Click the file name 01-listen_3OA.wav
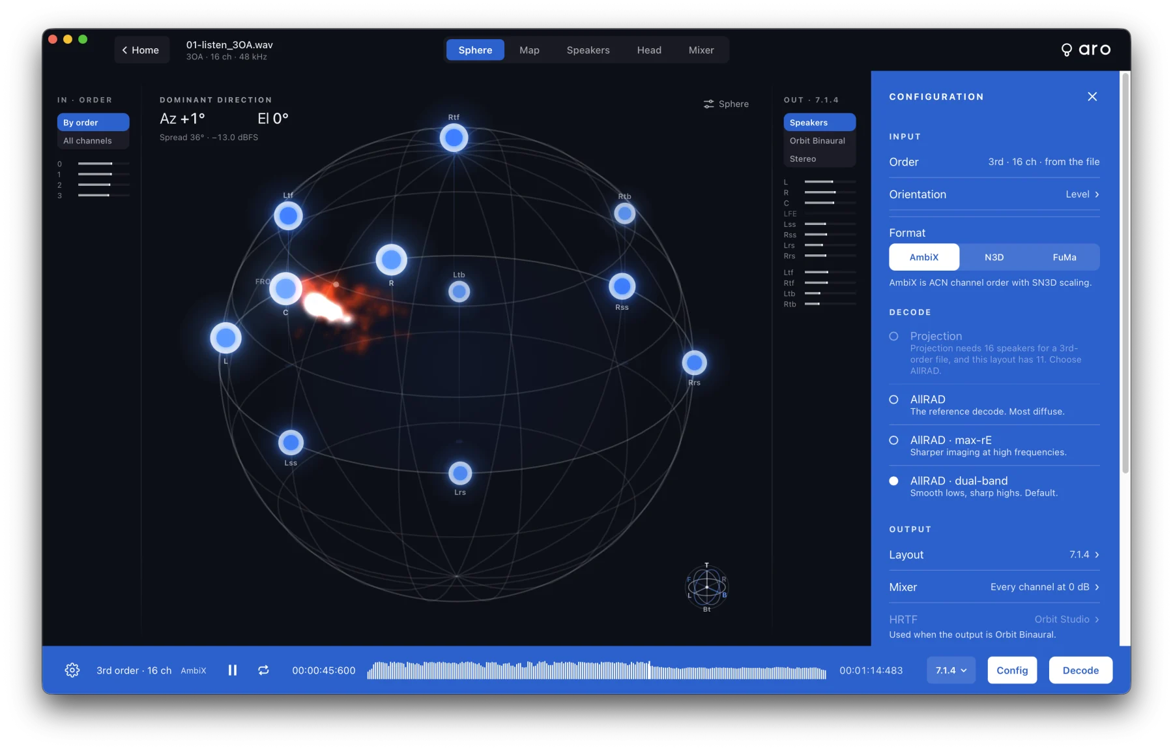The width and height of the screenshot is (1173, 750). [229, 45]
